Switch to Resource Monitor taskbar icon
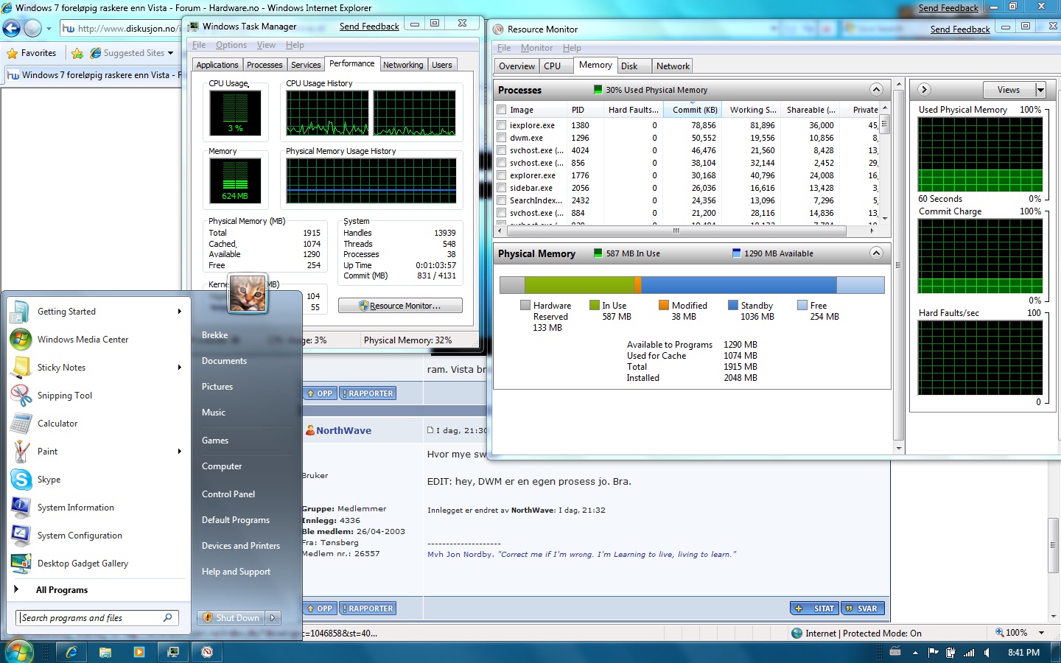This screenshot has width=1061, height=663. tap(207, 652)
